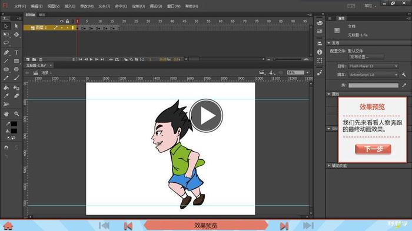Open the edit scene dropdown icon

[262, 72]
